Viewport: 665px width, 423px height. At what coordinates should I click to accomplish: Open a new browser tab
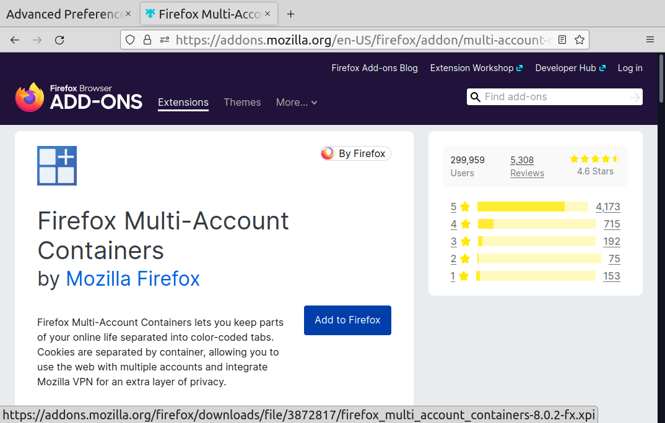(x=290, y=13)
